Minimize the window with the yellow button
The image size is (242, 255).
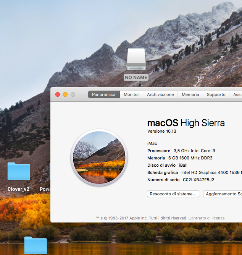pyautogui.click(x=65, y=94)
